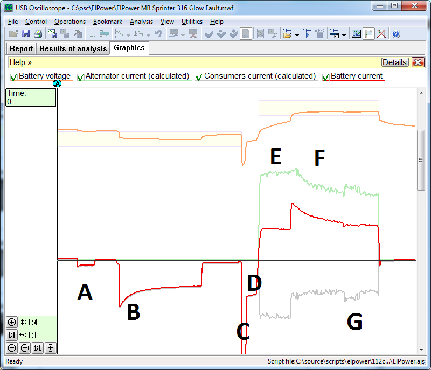The height and width of the screenshot is (370, 431).
Task: Click the checklist page toolbar icon
Action: (x=246, y=34)
